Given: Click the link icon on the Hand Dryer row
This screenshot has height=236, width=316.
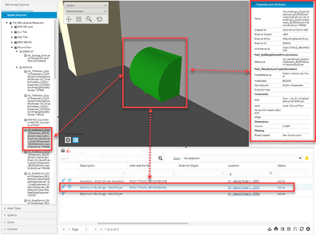Looking at the screenshot, I should (64, 187).
